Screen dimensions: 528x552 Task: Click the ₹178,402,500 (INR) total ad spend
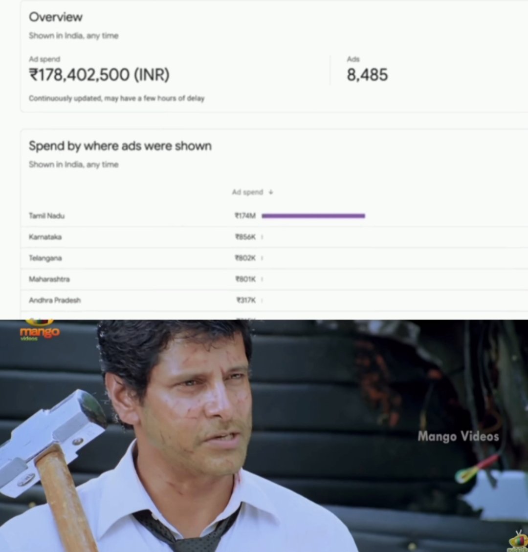coord(99,75)
